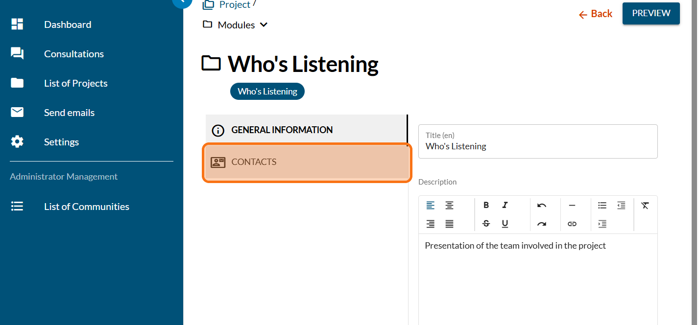Open the Contacts tab
This screenshot has width=699, height=325.
[306, 162]
